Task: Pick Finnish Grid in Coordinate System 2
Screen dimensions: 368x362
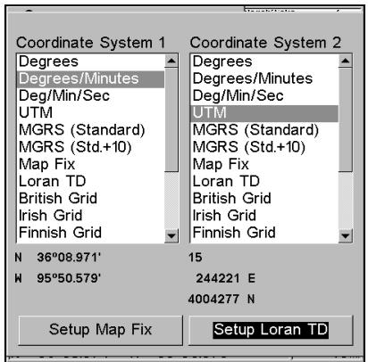Action: pyautogui.click(x=264, y=233)
